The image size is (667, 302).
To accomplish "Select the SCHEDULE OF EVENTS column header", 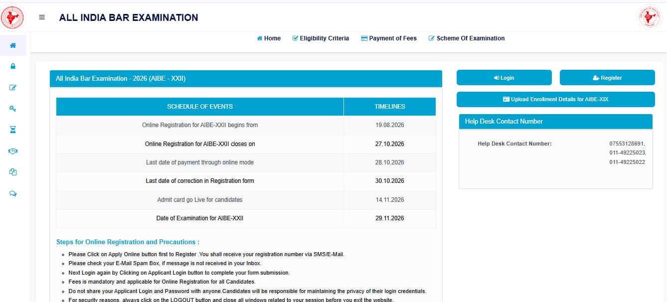I will [200, 107].
